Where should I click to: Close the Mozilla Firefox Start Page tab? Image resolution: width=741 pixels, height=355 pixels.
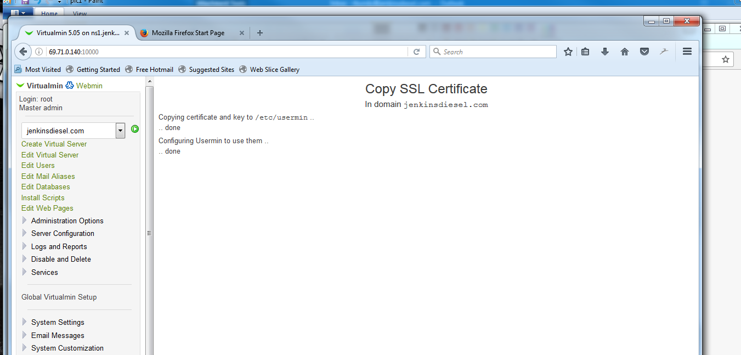tap(241, 33)
